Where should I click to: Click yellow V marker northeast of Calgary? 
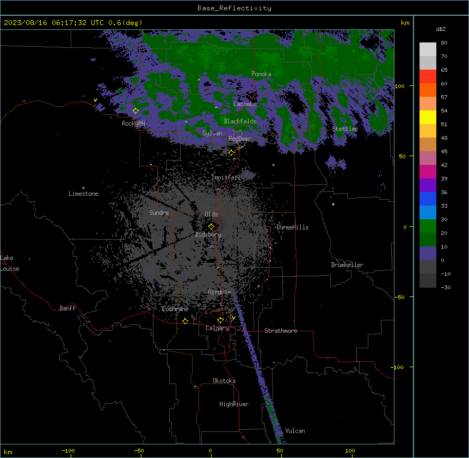coord(233,318)
